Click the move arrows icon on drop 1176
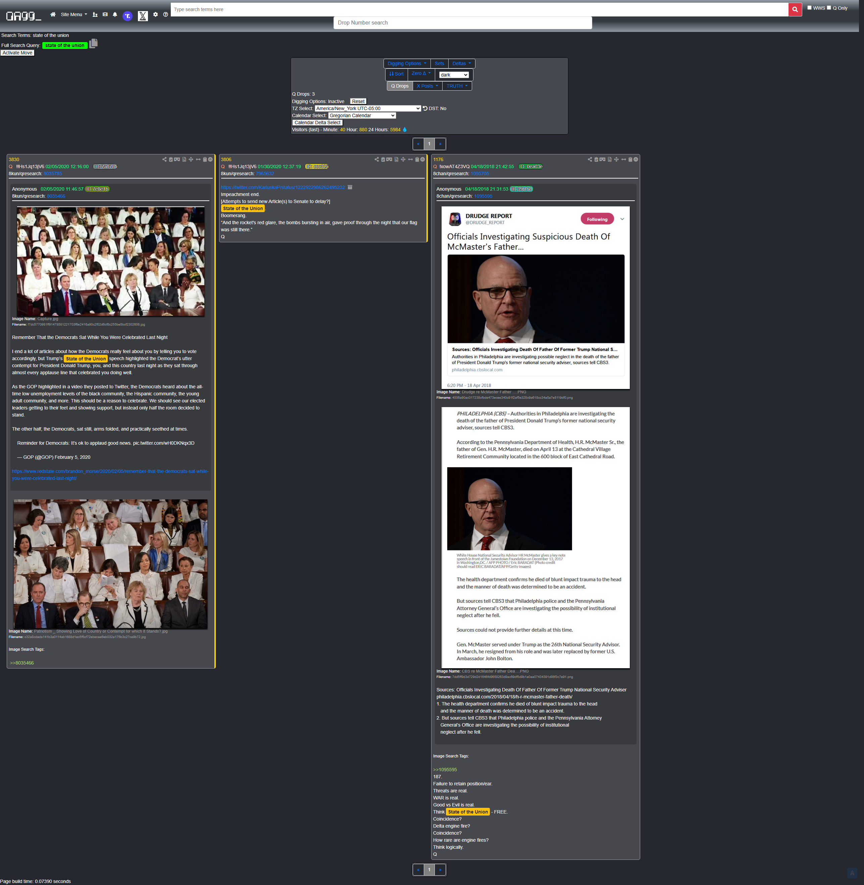This screenshot has height=885, width=864. pyautogui.click(x=616, y=159)
